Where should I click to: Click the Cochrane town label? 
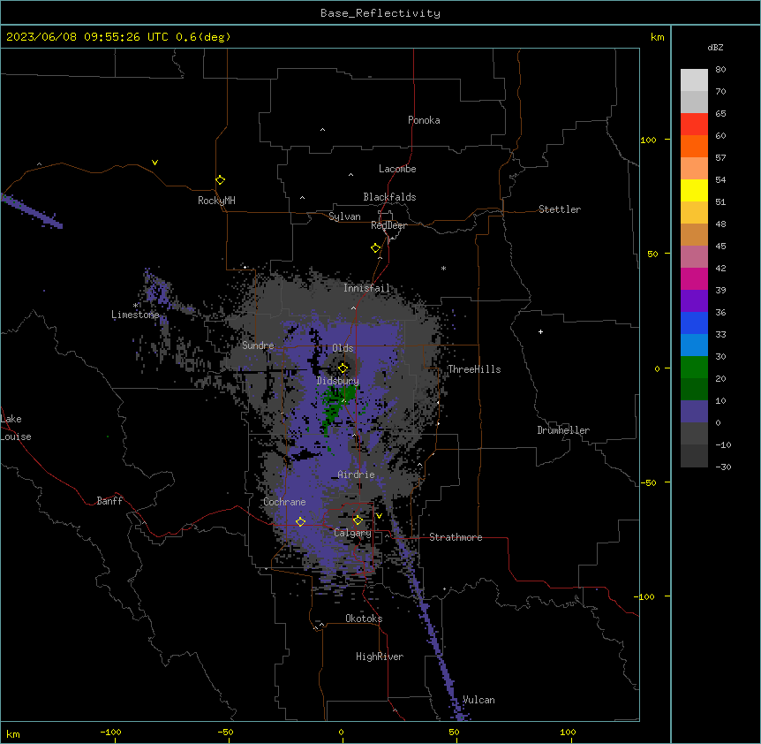pos(284,502)
